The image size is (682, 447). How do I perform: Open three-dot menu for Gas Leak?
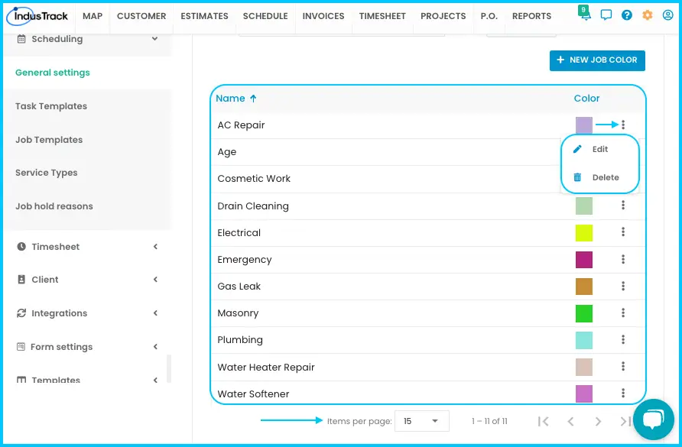[x=623, y=286]
